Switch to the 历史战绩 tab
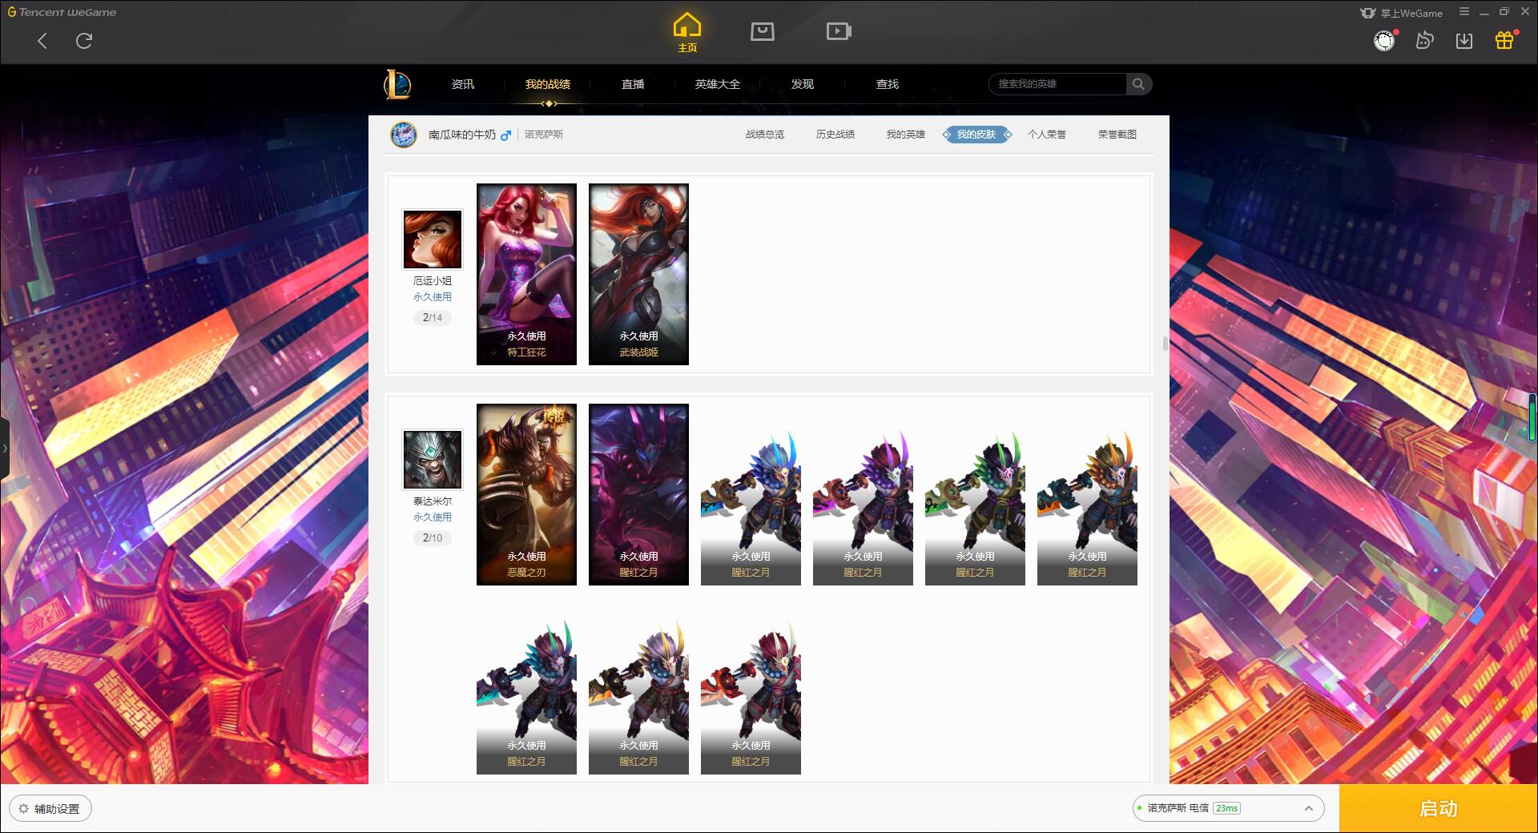Viewport: 1538px width, 833px height. click(x=835, y=135)
